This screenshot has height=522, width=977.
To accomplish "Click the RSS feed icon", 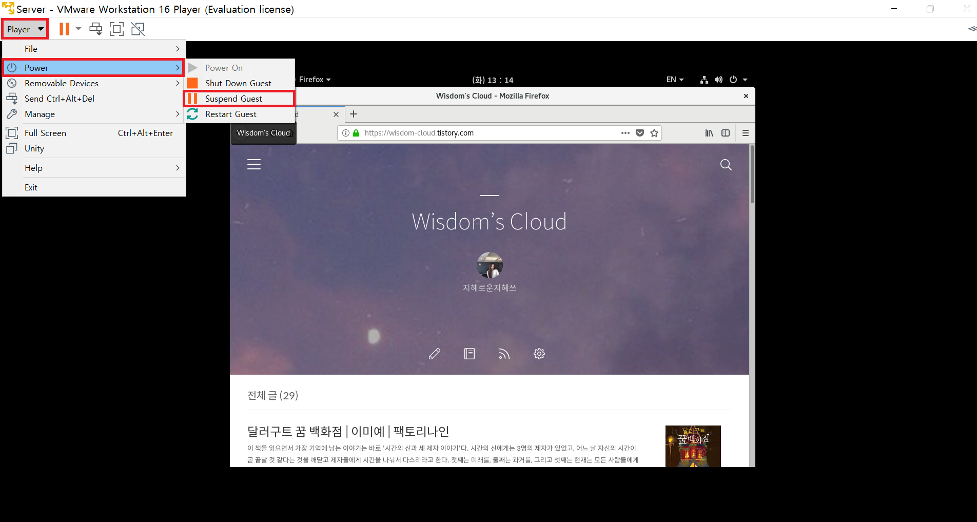I will tap(504, 354).
